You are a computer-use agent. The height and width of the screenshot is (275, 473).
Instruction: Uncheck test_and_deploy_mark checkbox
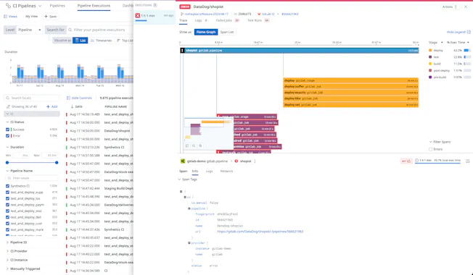[x=7, y=229]
